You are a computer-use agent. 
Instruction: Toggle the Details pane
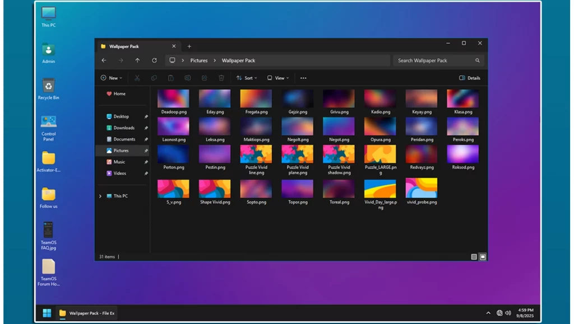coord(470,78)
